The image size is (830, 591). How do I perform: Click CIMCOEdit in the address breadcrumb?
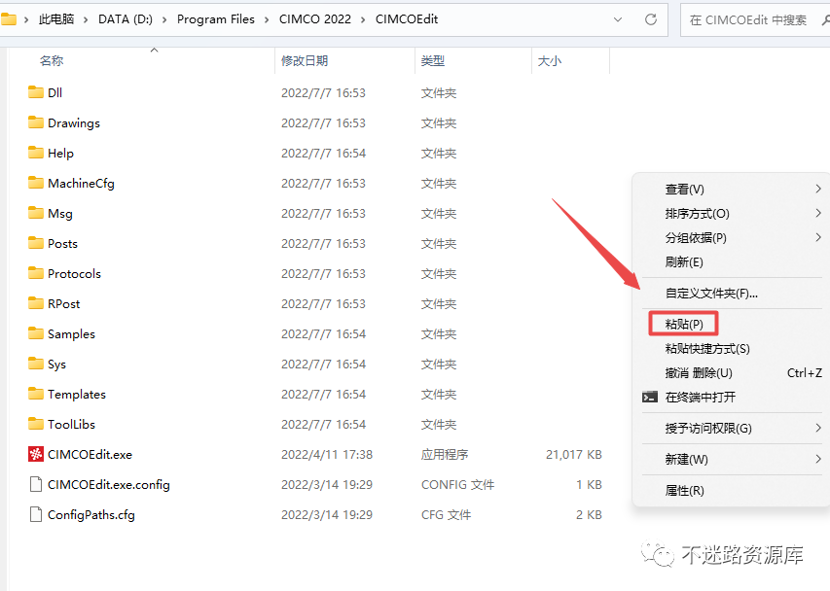[x=407, y=19]
